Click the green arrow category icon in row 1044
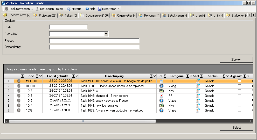This screenshot has height=140, width=257. pyautogui.click(x=162, y=105)
